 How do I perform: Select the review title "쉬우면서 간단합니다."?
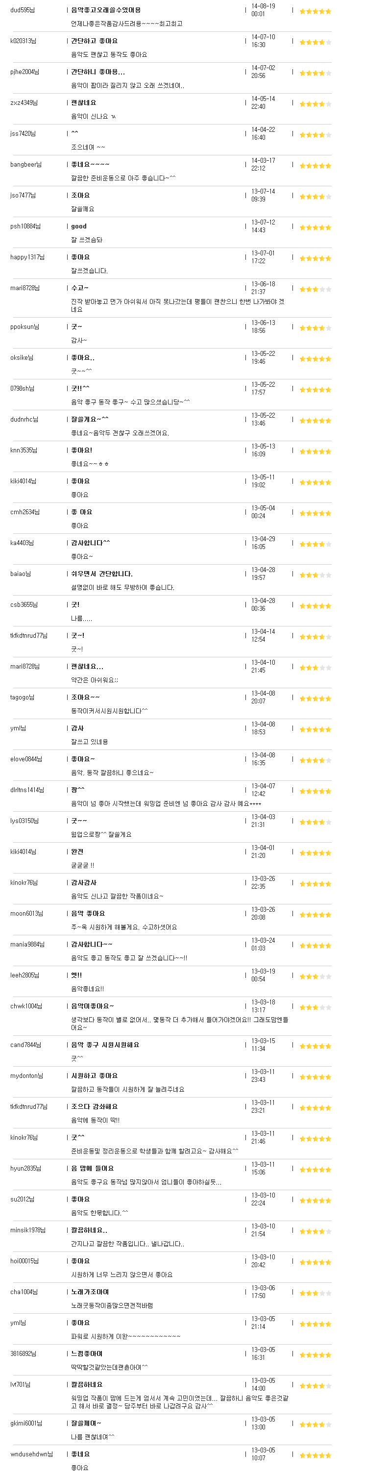101,574
